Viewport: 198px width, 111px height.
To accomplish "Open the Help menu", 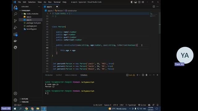I will pos(65,2).
